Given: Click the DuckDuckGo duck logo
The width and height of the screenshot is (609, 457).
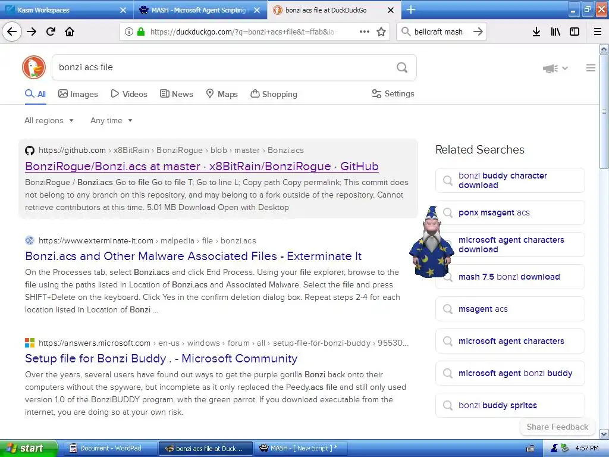Looking at the screenshot, I should [34, 67].
